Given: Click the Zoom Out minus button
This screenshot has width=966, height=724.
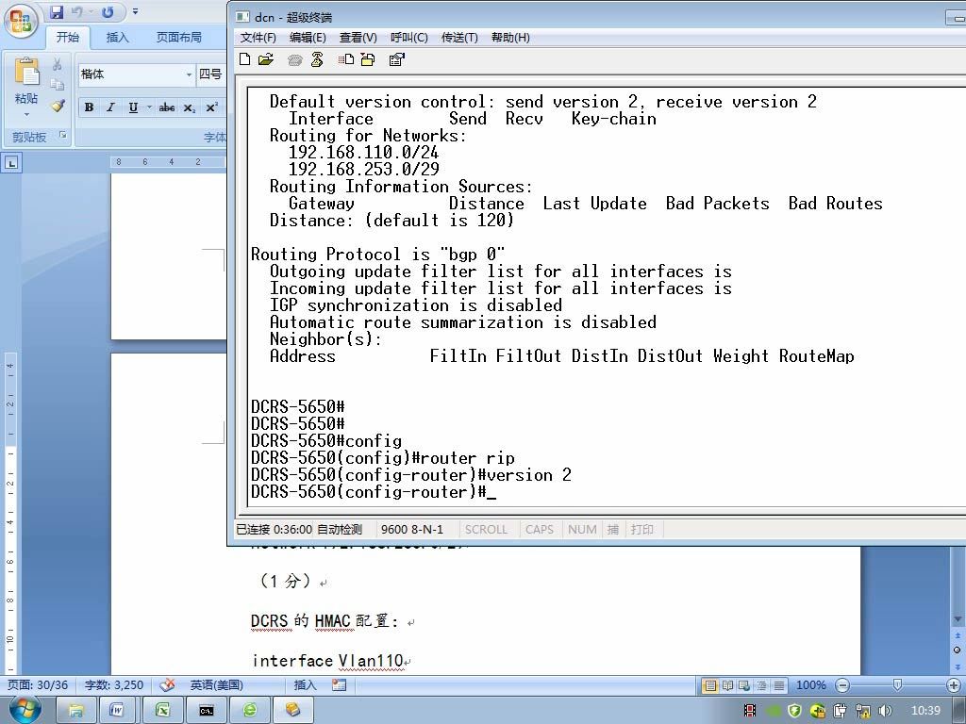Looking at the screenshot, I should pos(842,684).
